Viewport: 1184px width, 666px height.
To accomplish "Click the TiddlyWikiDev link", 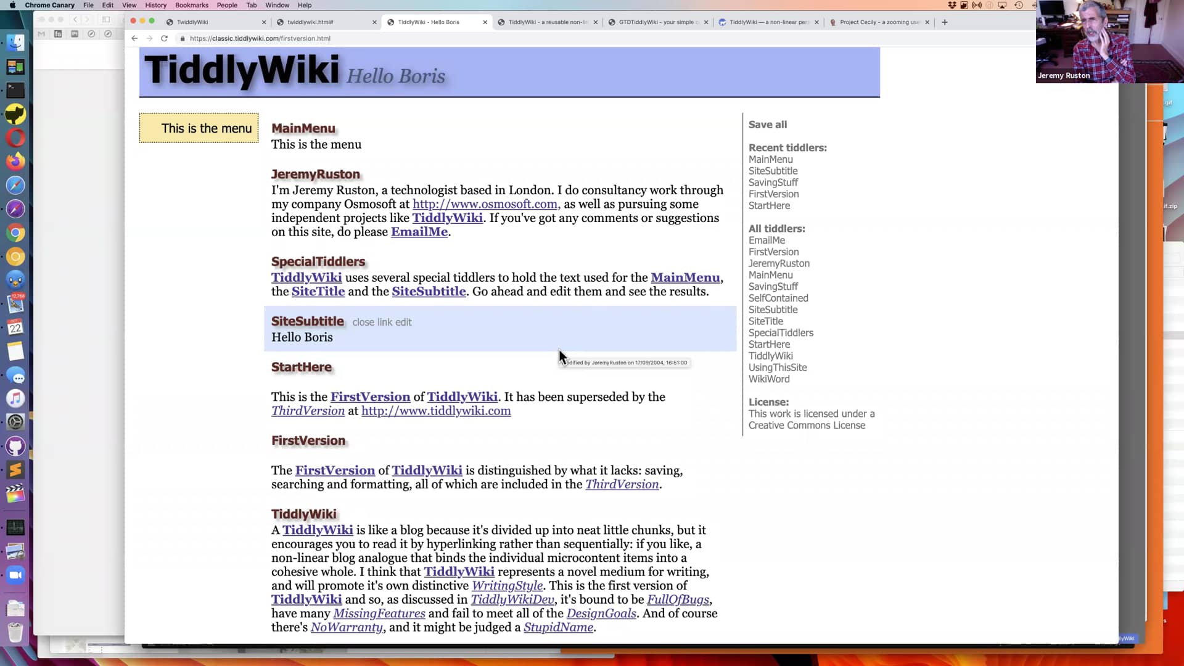I will point(512,599).
